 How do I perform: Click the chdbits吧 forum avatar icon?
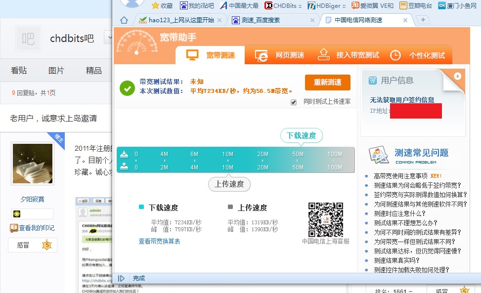(28, 39)
